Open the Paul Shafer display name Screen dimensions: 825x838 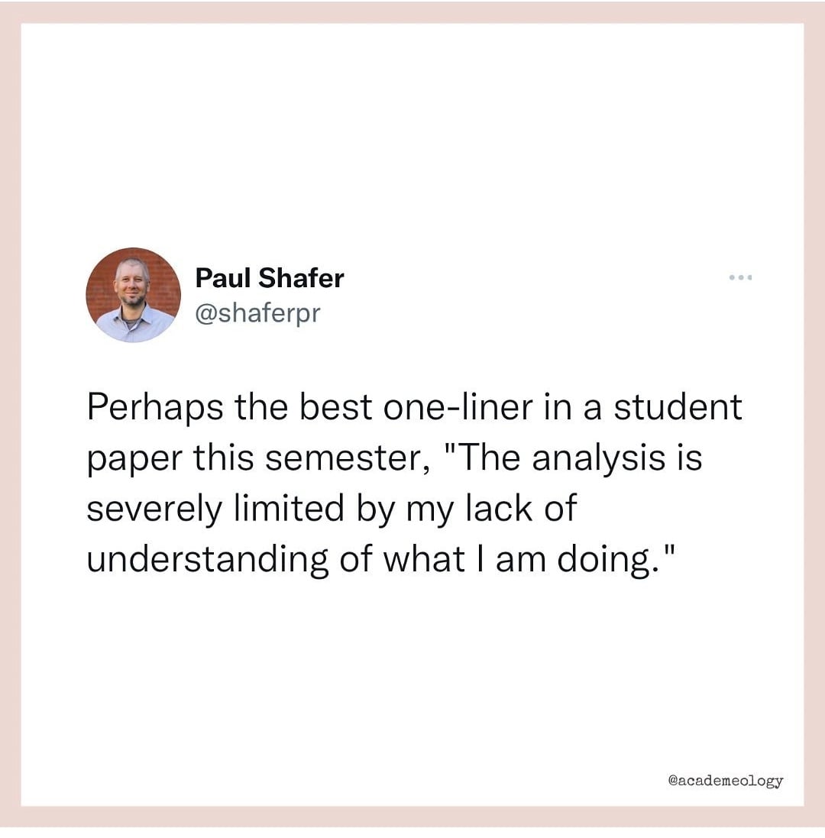coord(270,278)
